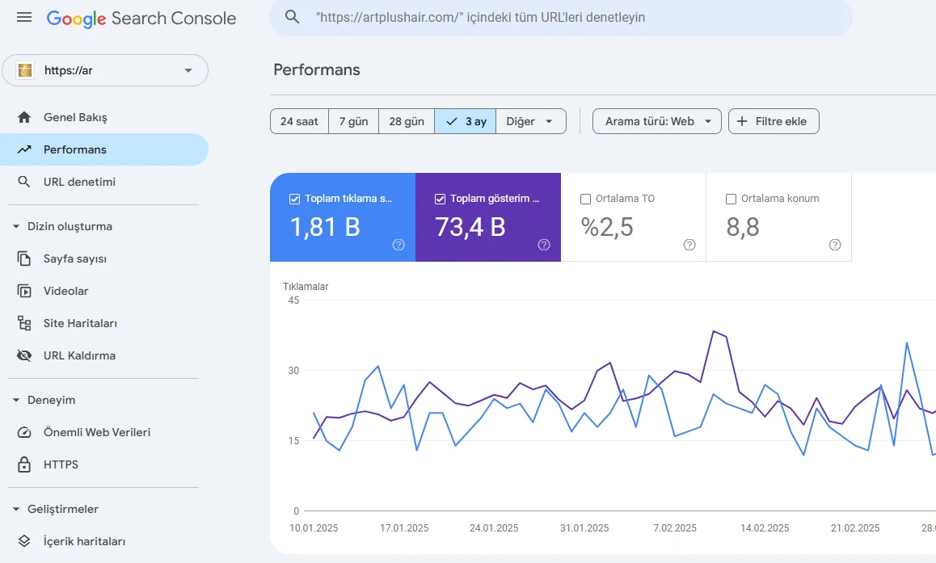This screenshot has height=563, width=936.
Task: Collapse the Geliştirmeler section
Action: tap(16, 509)
